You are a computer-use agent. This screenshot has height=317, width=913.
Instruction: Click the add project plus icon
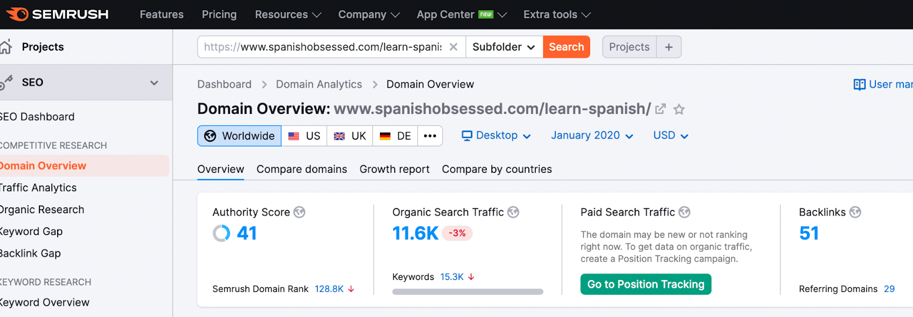(669, 47)
